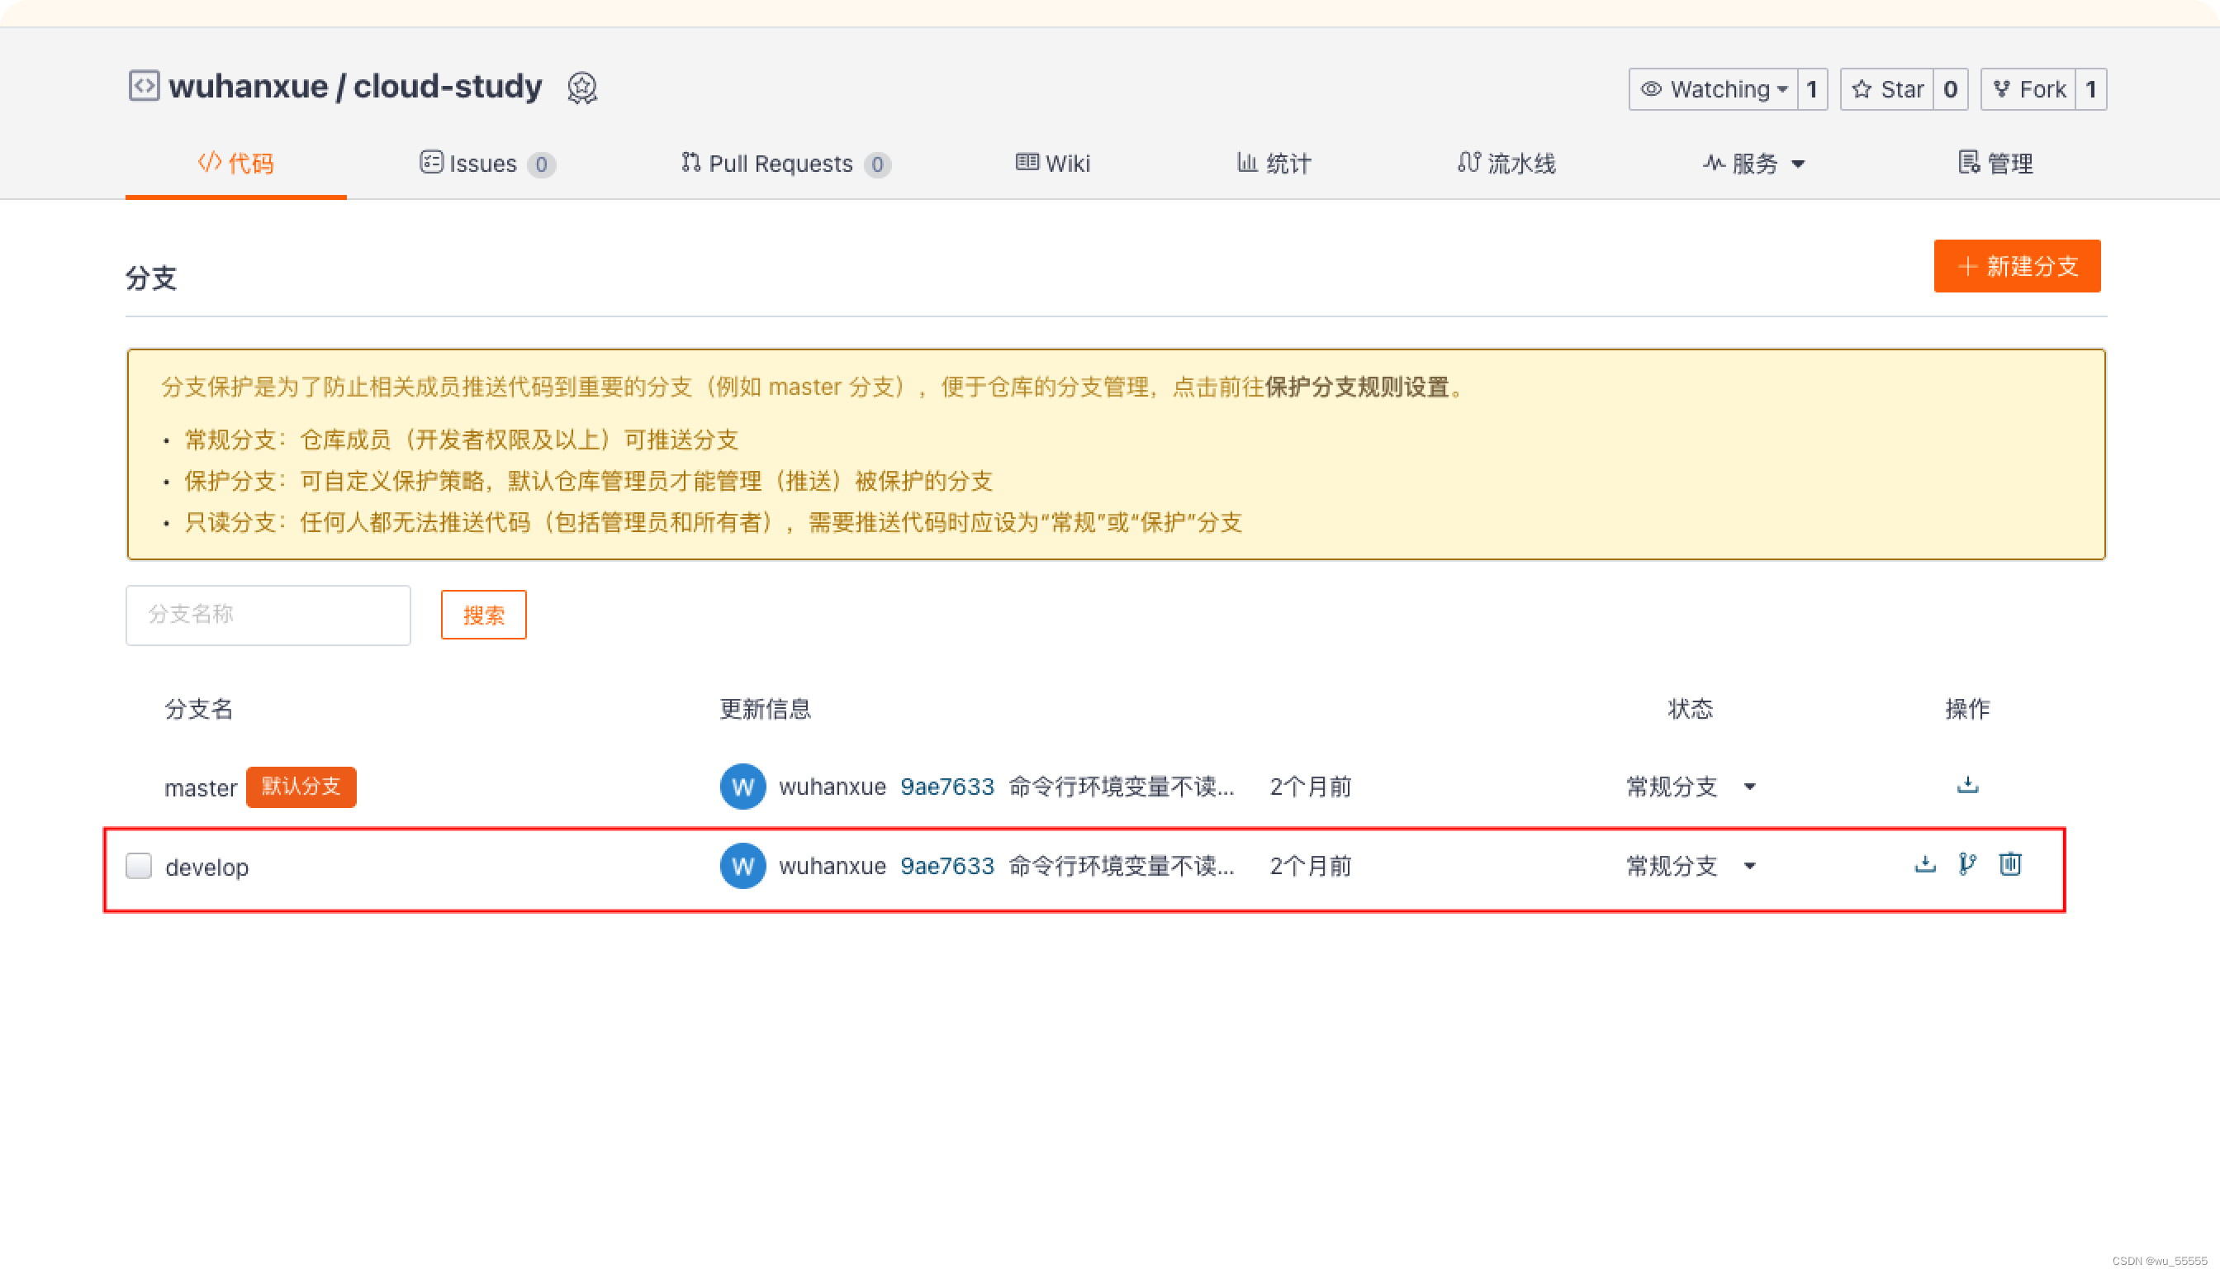Open the 保护分支规则设置 link
The width and height of the screenshot is (2220, 1274).
tap(1357, 387)
